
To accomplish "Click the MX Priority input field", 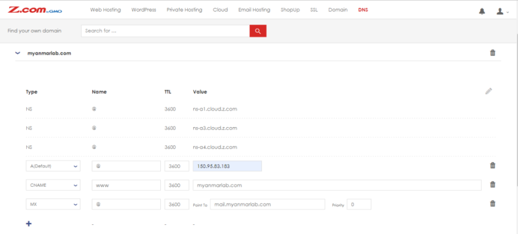I will (359, 204).
